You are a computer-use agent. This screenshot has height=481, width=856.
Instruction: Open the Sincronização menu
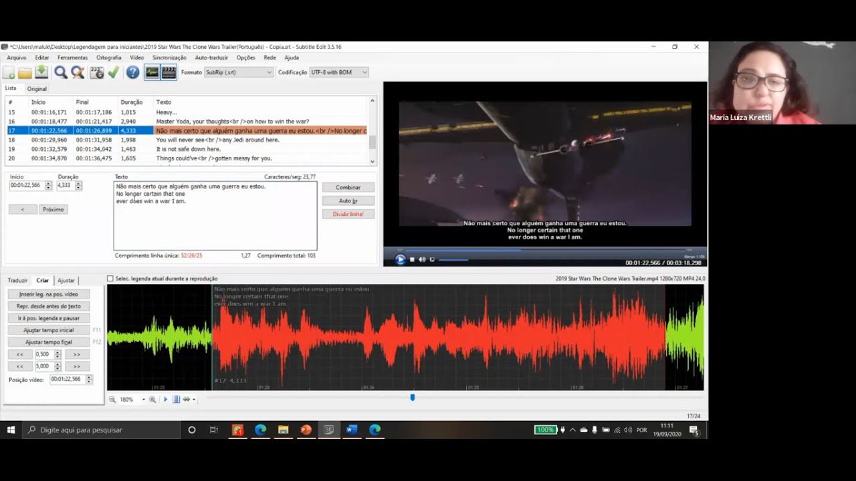pos(169,57)
